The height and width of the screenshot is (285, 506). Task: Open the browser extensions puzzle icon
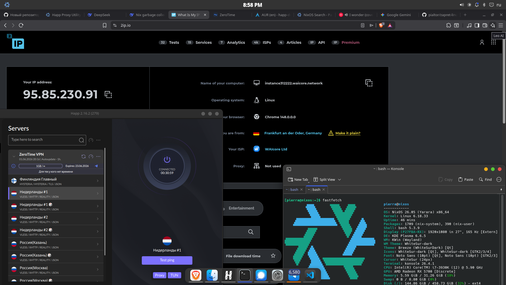click(x=449, y=25)
